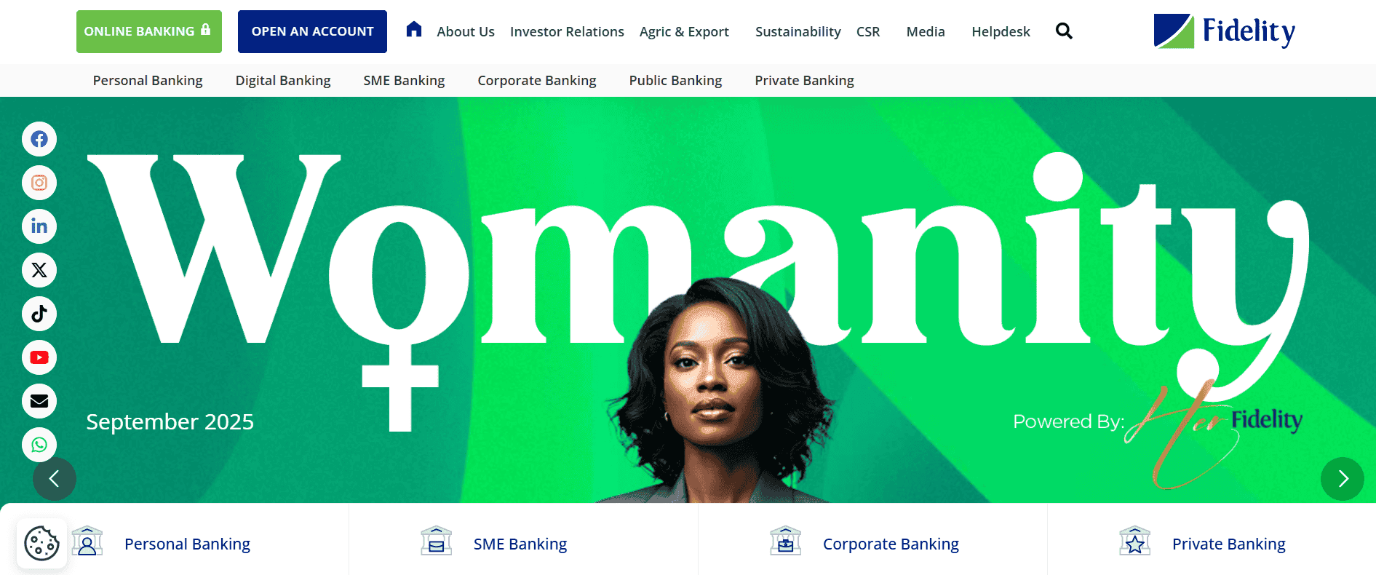The height and width of the screenshot is (575, 1376).
Task: Click the email envelope icon
Action: (39, 401)
